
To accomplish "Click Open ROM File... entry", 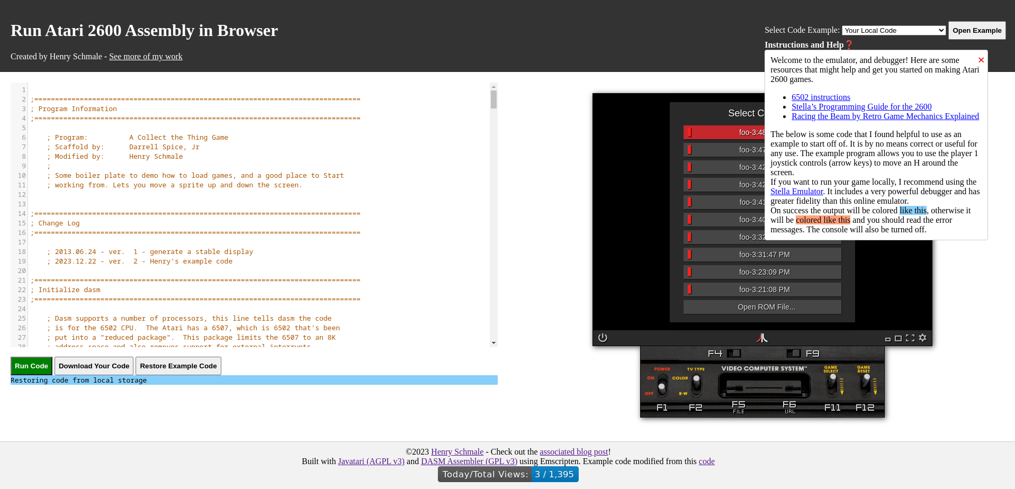I will click(x=762, y=307).
